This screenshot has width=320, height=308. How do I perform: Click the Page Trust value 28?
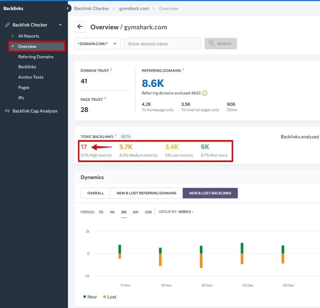(x=84, y=110)
